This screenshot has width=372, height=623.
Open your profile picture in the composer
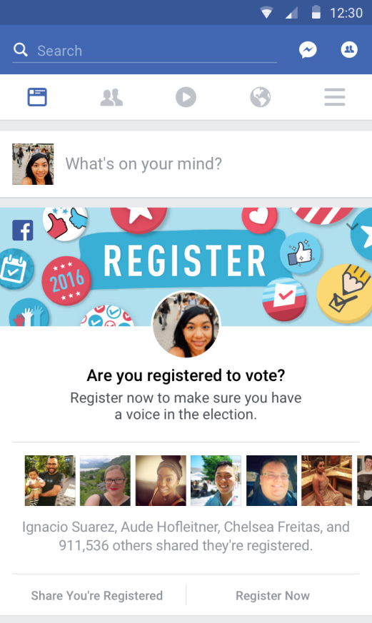click(33, 164)
